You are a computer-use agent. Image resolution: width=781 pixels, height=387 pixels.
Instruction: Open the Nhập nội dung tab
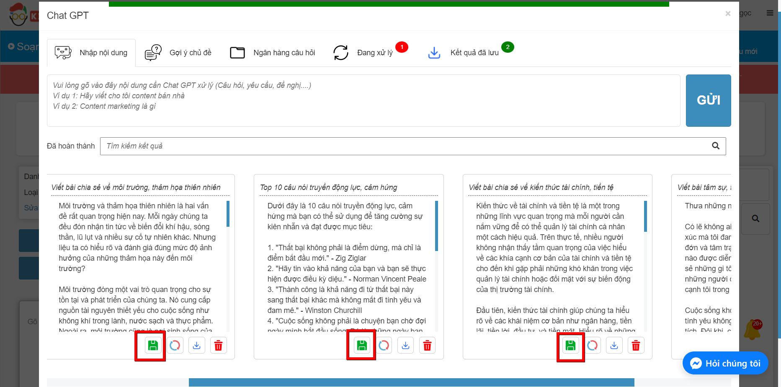click(91, 53)
